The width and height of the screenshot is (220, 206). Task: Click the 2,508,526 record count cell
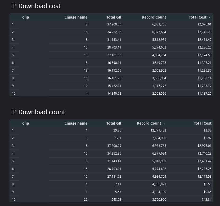[159, 94]
